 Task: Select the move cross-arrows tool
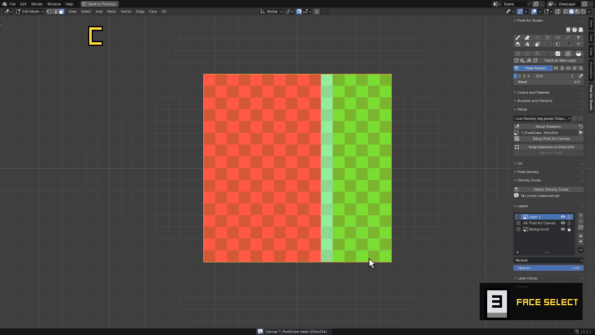pos(578,44)
